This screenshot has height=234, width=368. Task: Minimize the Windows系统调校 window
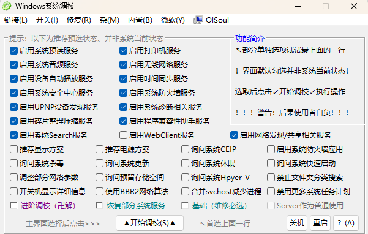298,6
